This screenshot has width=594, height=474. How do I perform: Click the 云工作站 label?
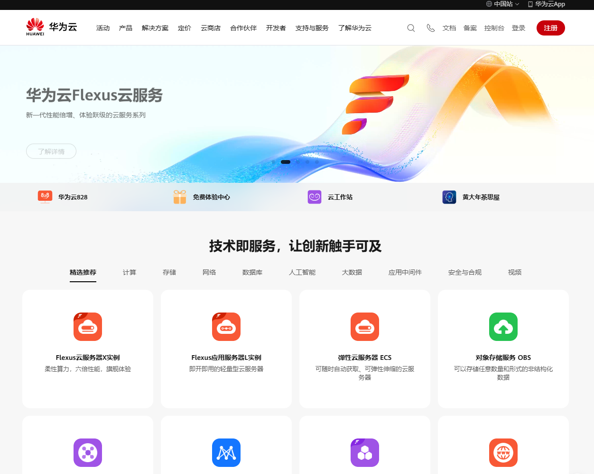tap(340, 197)
